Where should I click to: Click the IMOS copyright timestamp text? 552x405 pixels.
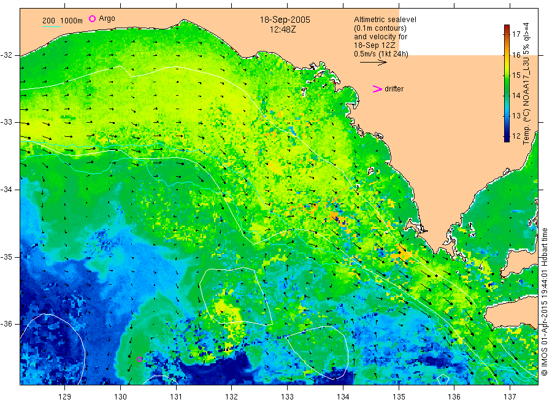point(544,302)
